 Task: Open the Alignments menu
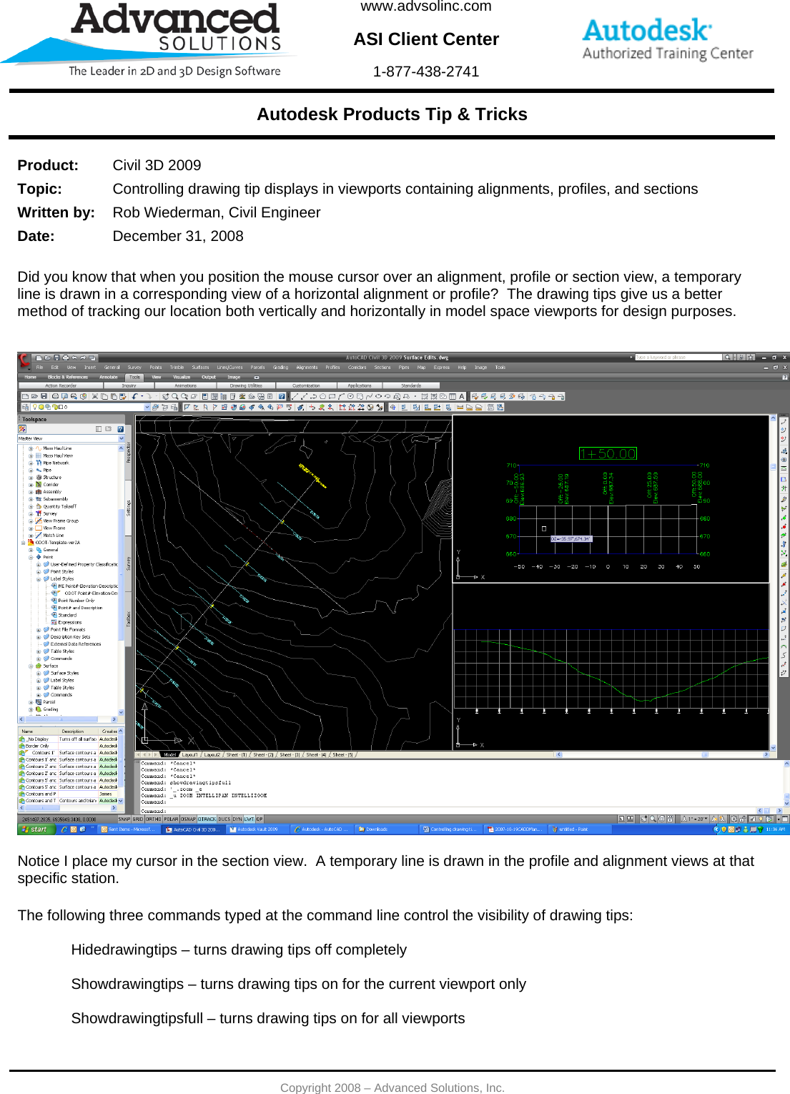point(306,367)
